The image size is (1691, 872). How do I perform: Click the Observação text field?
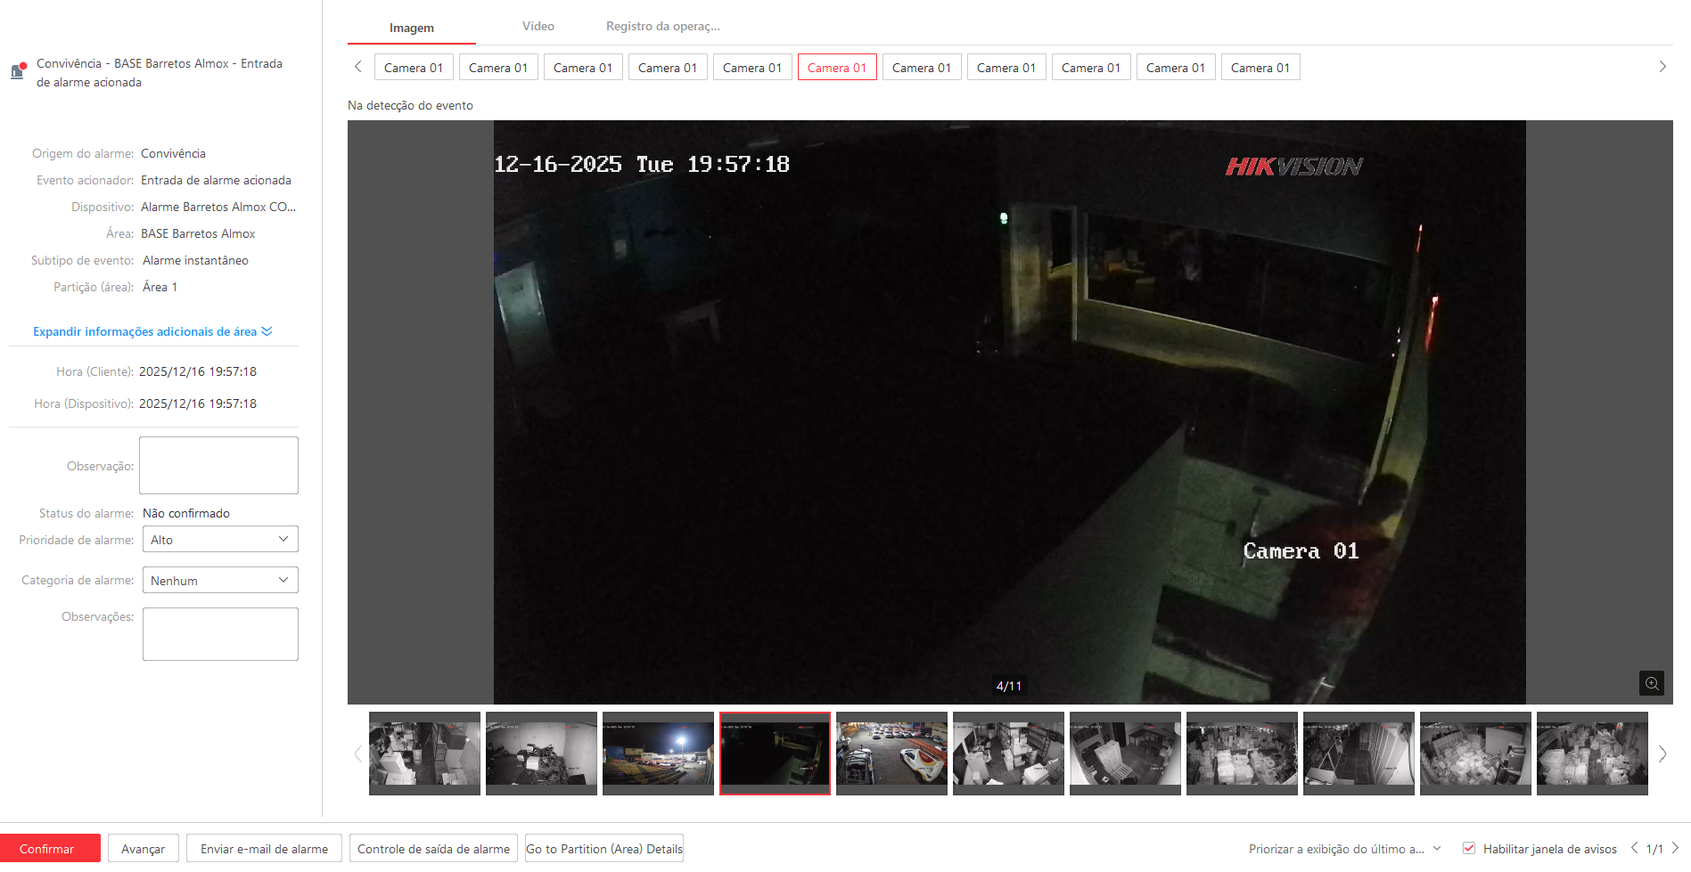pos(218,465)
